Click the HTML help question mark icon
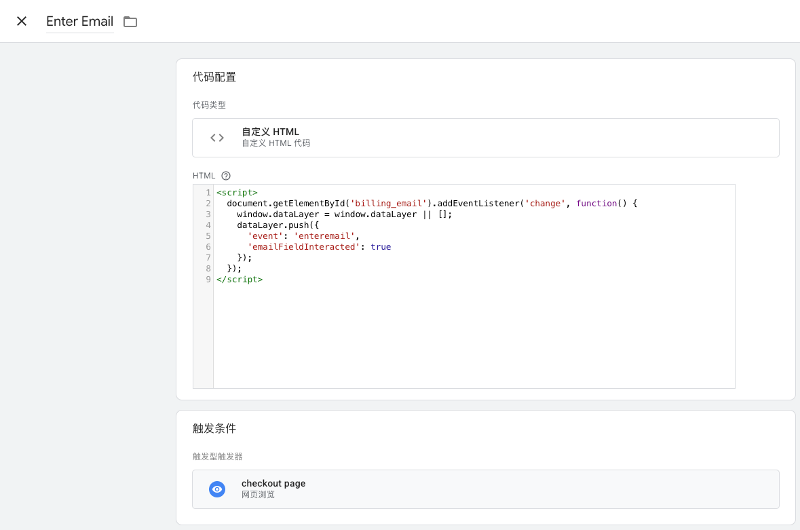The image size is (800, 530). (226, 176)
